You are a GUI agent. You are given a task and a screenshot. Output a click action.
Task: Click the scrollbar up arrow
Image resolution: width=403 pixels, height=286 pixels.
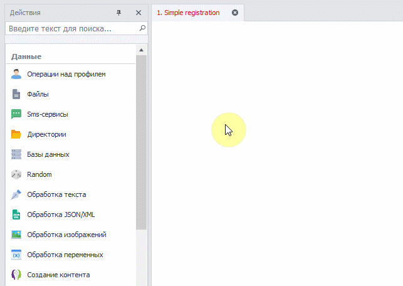pos(141,50)
